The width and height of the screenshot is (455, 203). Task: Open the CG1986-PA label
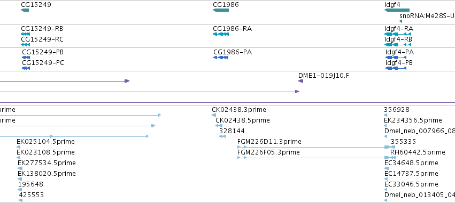point(233,52)
